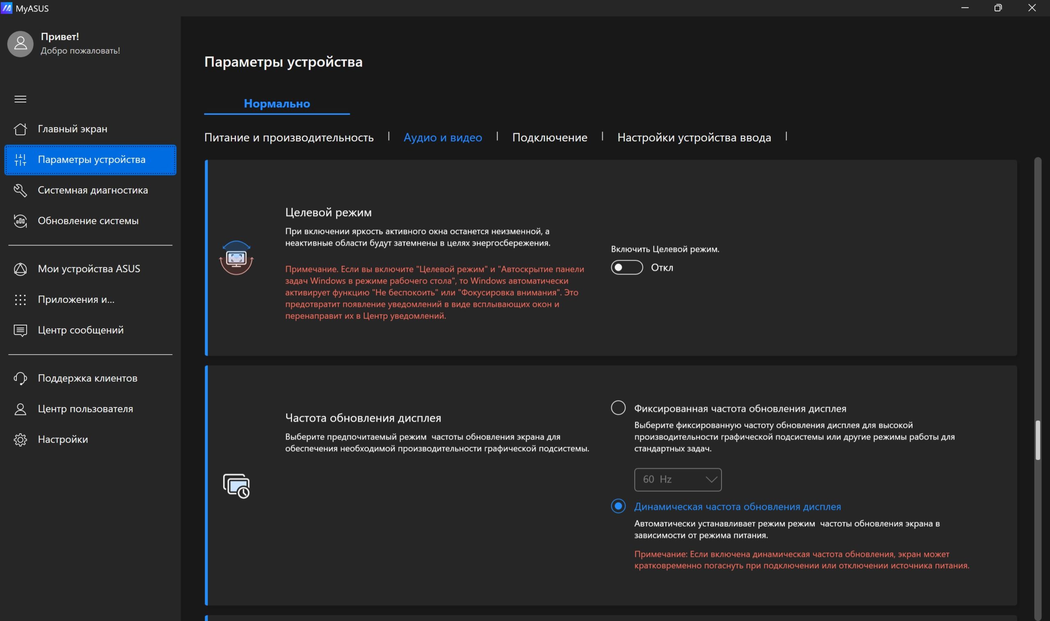This screenshot has width=1050, height=621.
Task: Click the gear icon for Настройки
Action: tap(20, 439)
